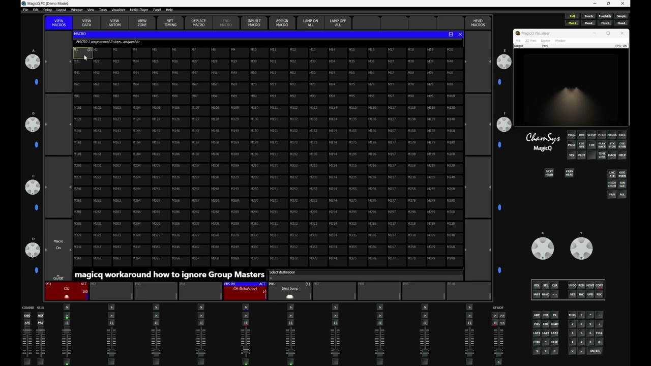Click ASSIGN MACRO soft button

point(282,23)
